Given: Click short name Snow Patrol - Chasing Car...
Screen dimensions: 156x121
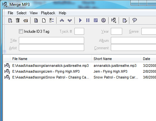Looking at the screenshot, I should point(116,77).
